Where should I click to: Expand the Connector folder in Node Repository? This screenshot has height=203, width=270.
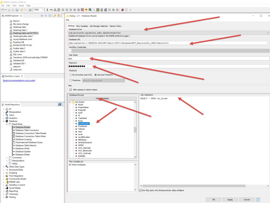click(7, 158)
